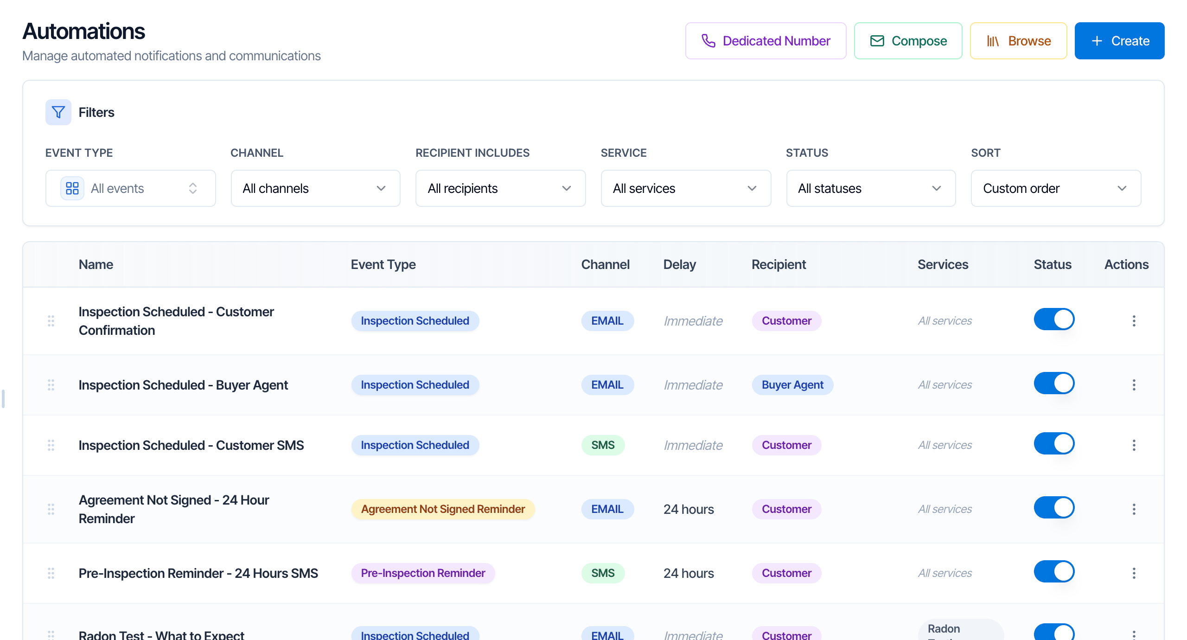Click the grid icon in All events

[x=72, y=188]
